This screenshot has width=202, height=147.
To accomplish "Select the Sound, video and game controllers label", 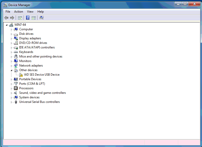I will click(x=43, y=93).
